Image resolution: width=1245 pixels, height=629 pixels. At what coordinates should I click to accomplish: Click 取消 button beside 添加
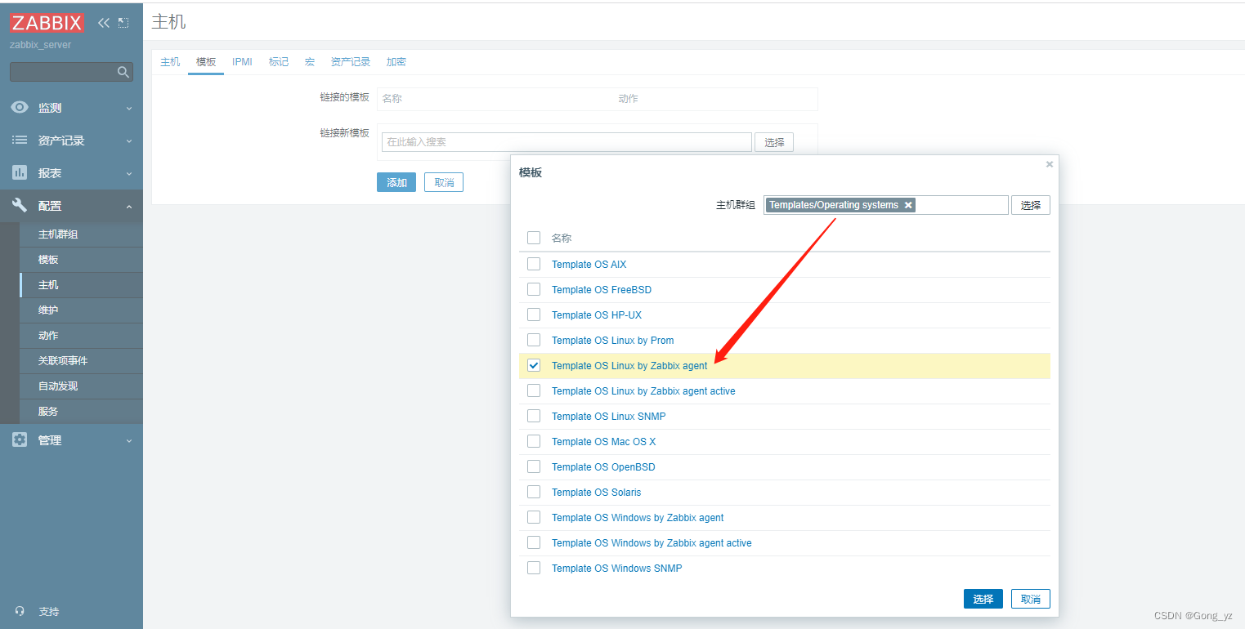[444, 182]
